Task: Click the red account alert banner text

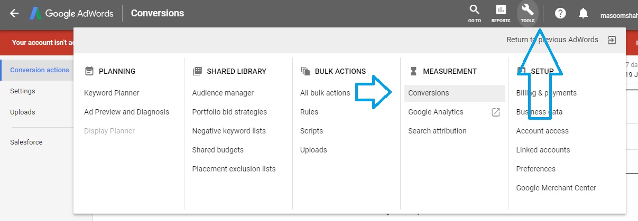Action: (x=42, y=43)
